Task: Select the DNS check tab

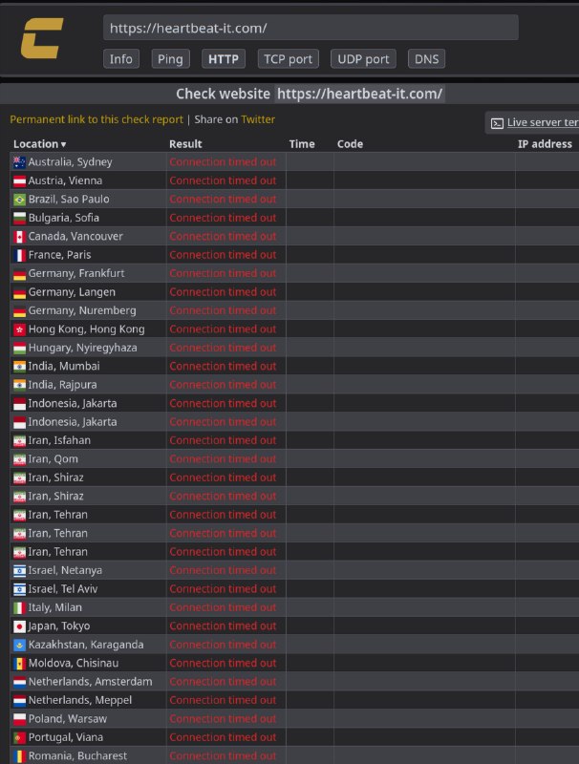Action: tap(426, 59)
